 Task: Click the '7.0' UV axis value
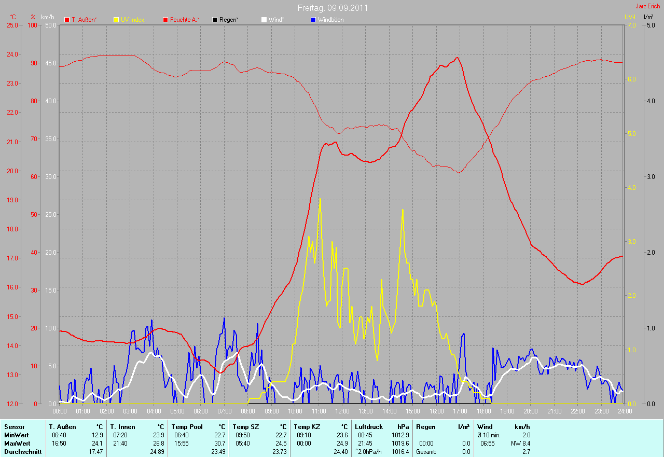631,25
